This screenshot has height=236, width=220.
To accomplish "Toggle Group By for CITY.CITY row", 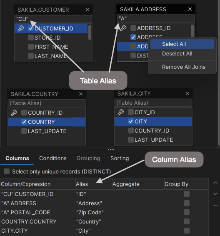I will click(x=187, y=231).
